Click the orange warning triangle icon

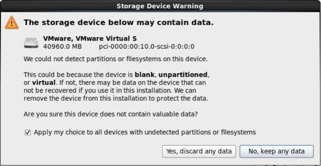tap(12, 22)
